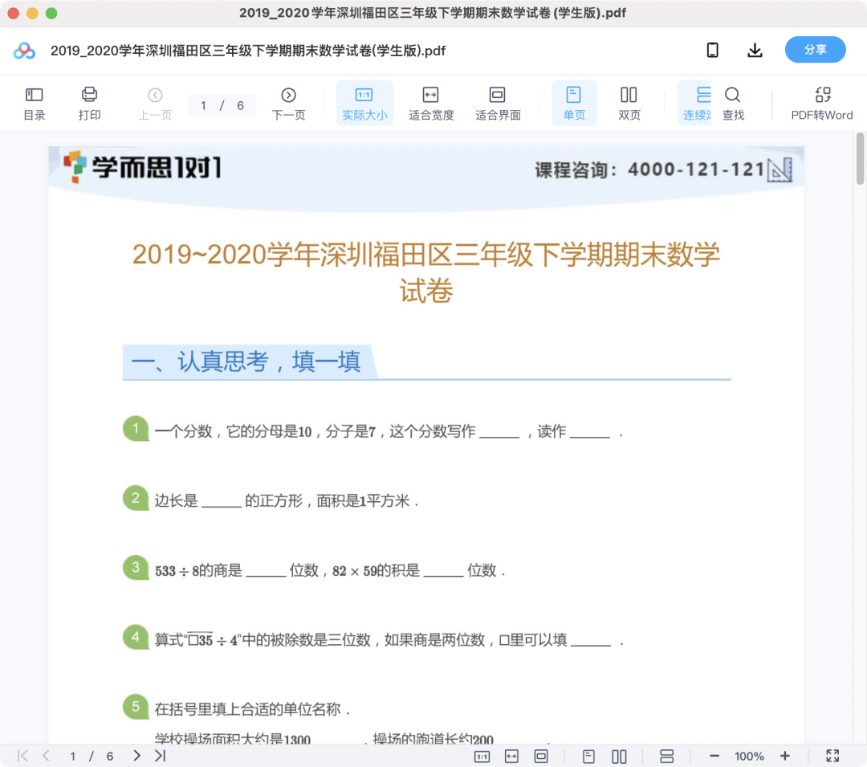
Task: Click hotline text 课程咨询：4000-121-121
Action: tap(649, 169)
